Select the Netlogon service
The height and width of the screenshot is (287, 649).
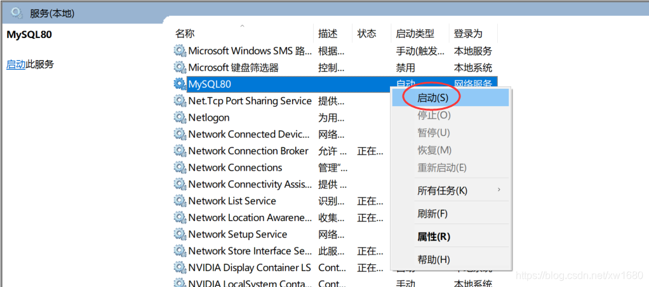click(208, 117)
